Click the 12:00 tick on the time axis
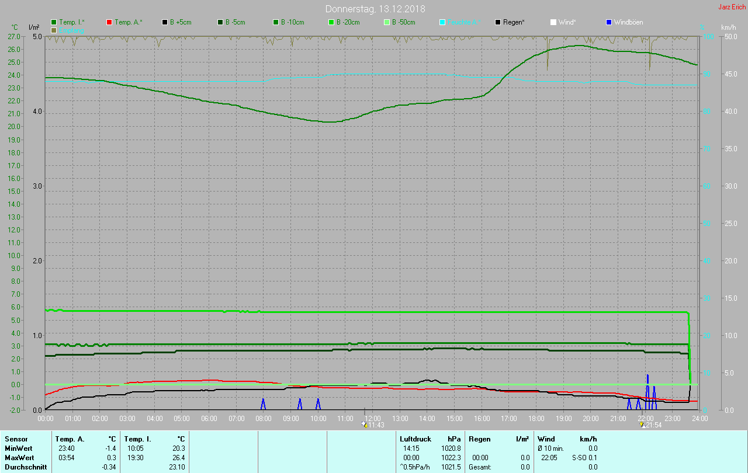 coord(373,418)
